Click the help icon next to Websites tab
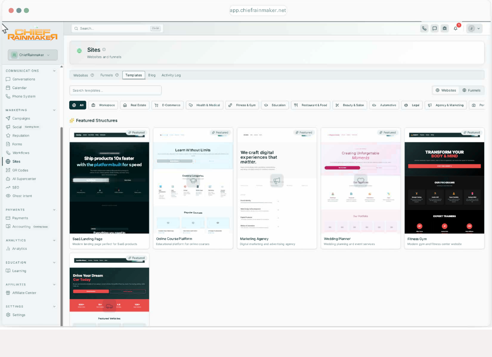 point(92,75)
